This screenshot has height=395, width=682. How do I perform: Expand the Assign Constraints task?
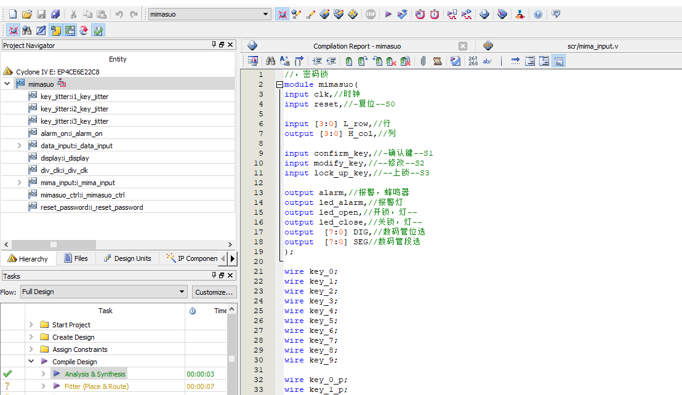[x=31, y=349]
